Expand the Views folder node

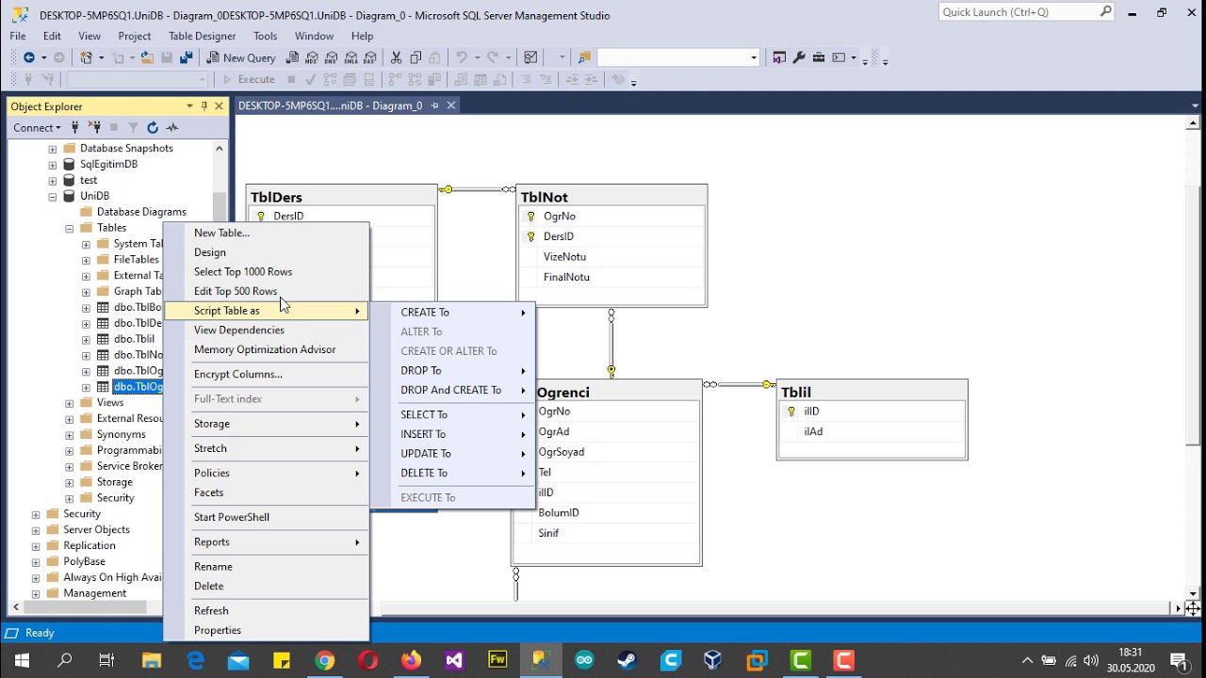coord(70,403)
